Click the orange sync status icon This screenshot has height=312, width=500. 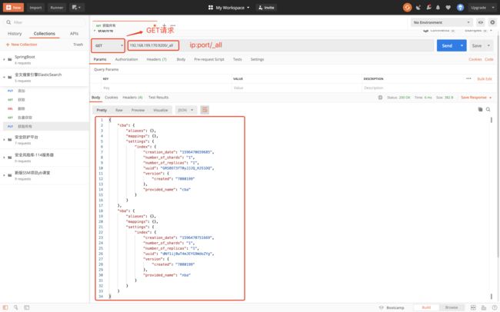(407, 8)
